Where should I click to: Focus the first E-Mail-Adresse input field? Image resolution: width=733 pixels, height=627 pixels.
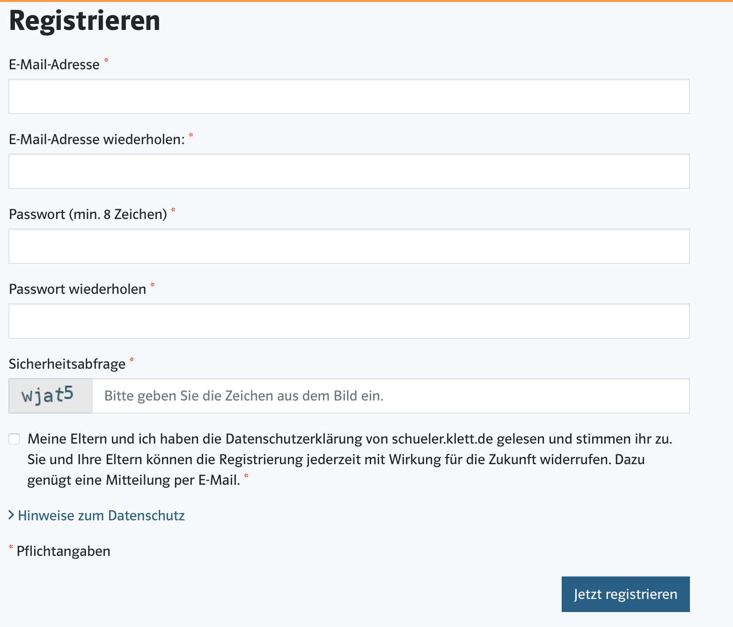click(349, 96)
